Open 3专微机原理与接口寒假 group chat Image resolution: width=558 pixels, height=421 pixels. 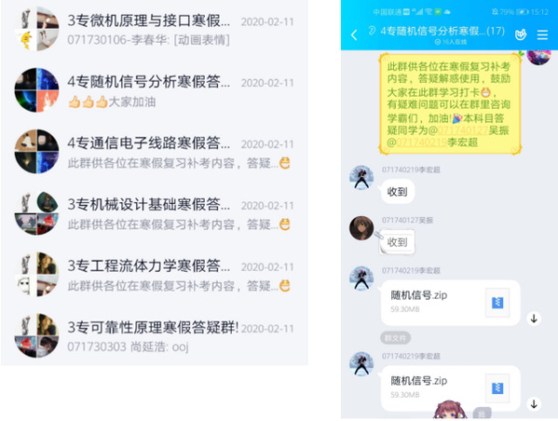coord(155,30)
